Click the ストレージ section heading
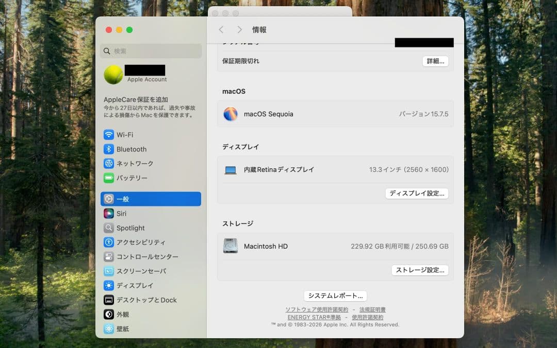This screenshot has width=557, height=348. click(238, 223)
